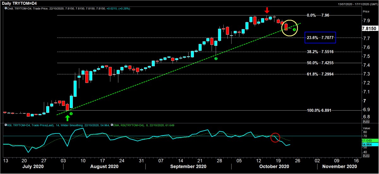Click the green up arrow annotation
Image resolution: width=379 pixels, height=174 pixels.
pyautogui.click(x=67, y=118)
